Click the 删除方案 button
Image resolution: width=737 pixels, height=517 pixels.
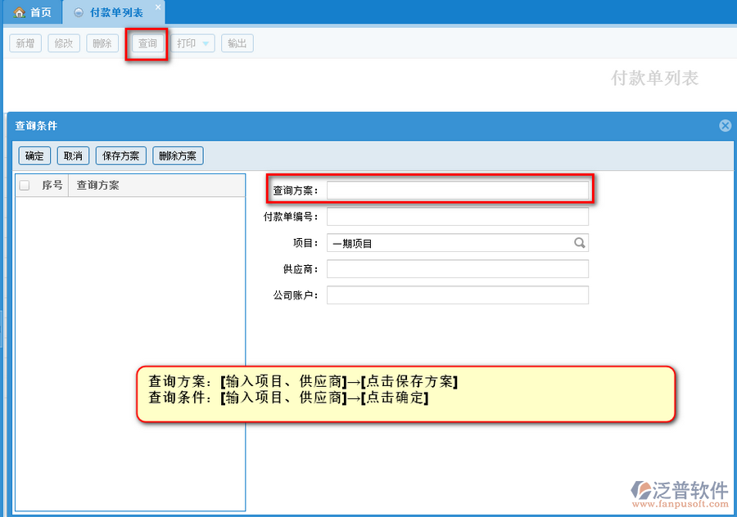[178, 156]
